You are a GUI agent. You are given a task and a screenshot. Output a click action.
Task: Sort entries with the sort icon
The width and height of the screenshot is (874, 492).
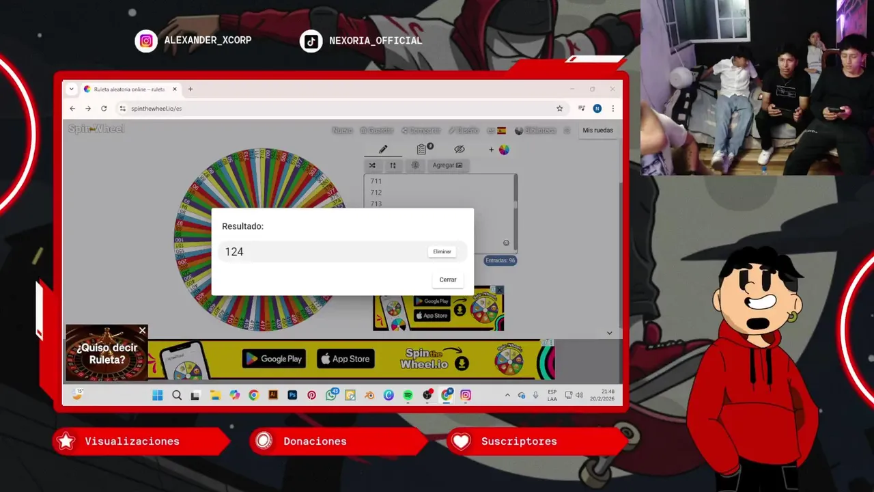(393, 165)
